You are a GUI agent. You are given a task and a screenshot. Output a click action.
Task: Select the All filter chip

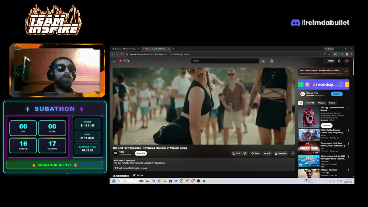pyautogui.click(x=301, y=103)
